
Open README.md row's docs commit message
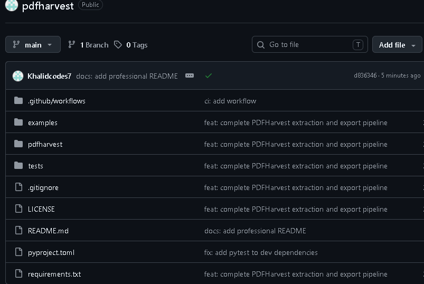[255, 231]
